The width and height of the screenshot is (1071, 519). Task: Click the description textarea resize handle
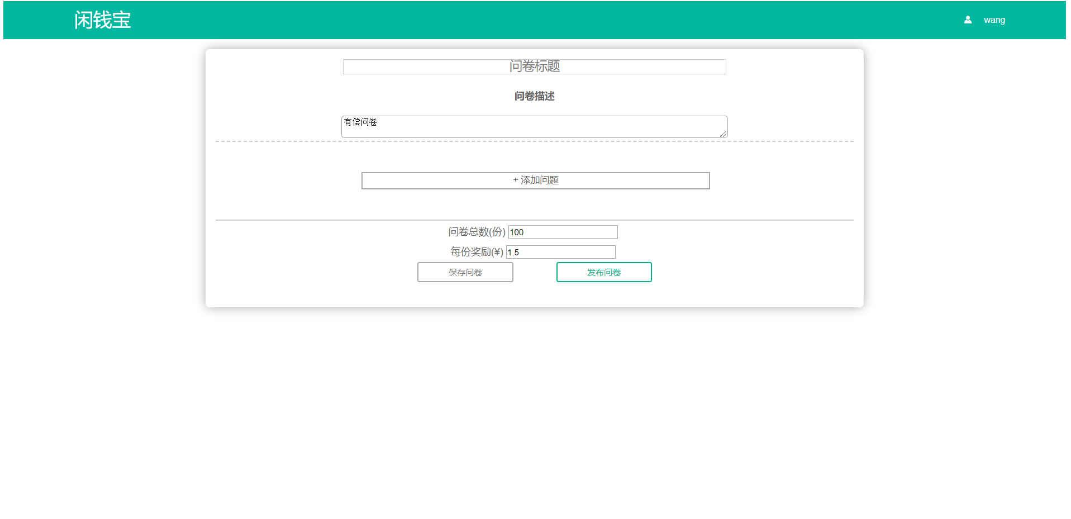point(723,134)
